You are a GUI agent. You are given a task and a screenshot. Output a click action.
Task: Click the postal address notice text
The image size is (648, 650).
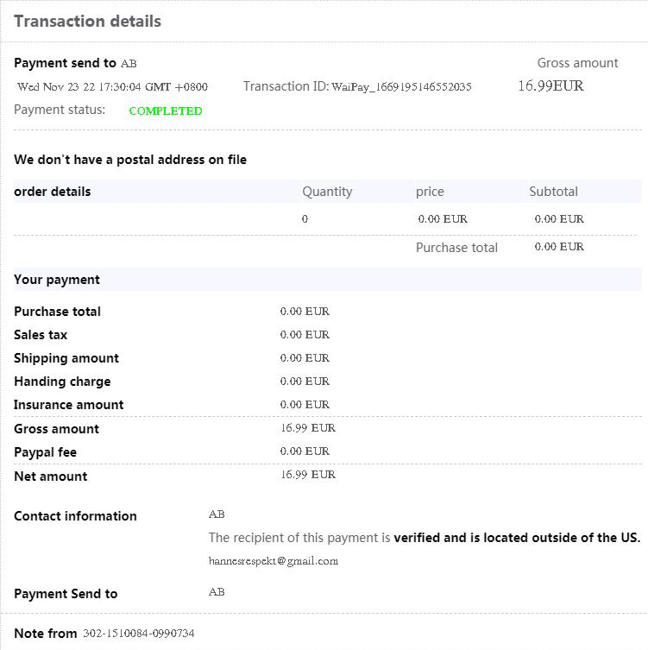click(x=130, y=160)
